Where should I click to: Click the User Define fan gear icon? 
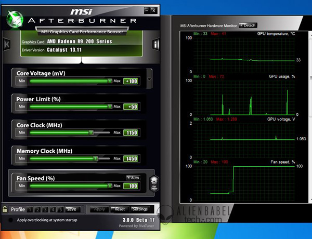(x=154, y=183)
